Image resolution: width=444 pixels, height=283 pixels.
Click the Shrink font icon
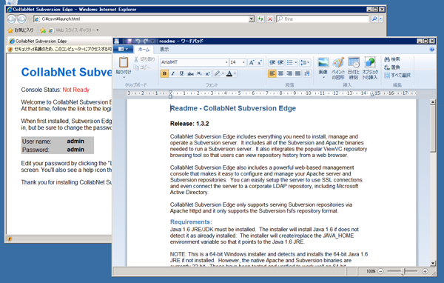pyautogui.click(x=260, y=62)
